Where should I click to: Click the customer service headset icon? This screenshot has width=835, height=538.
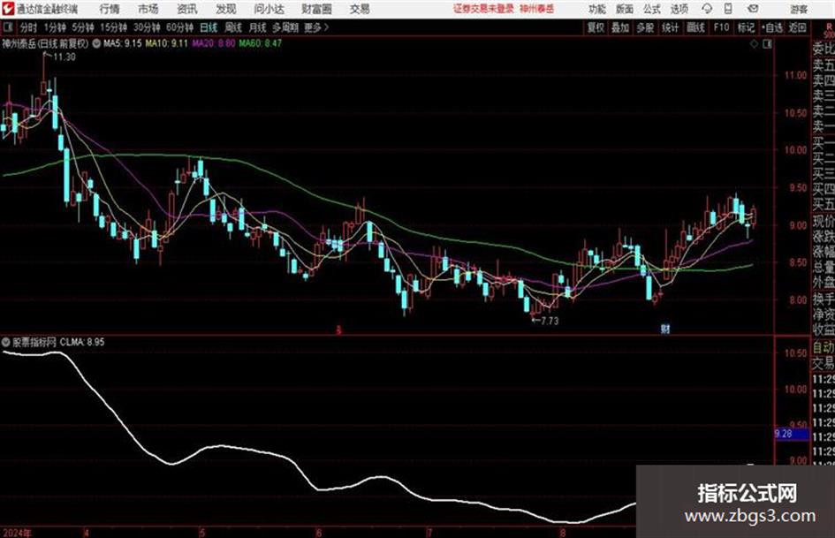coord(707,9)
